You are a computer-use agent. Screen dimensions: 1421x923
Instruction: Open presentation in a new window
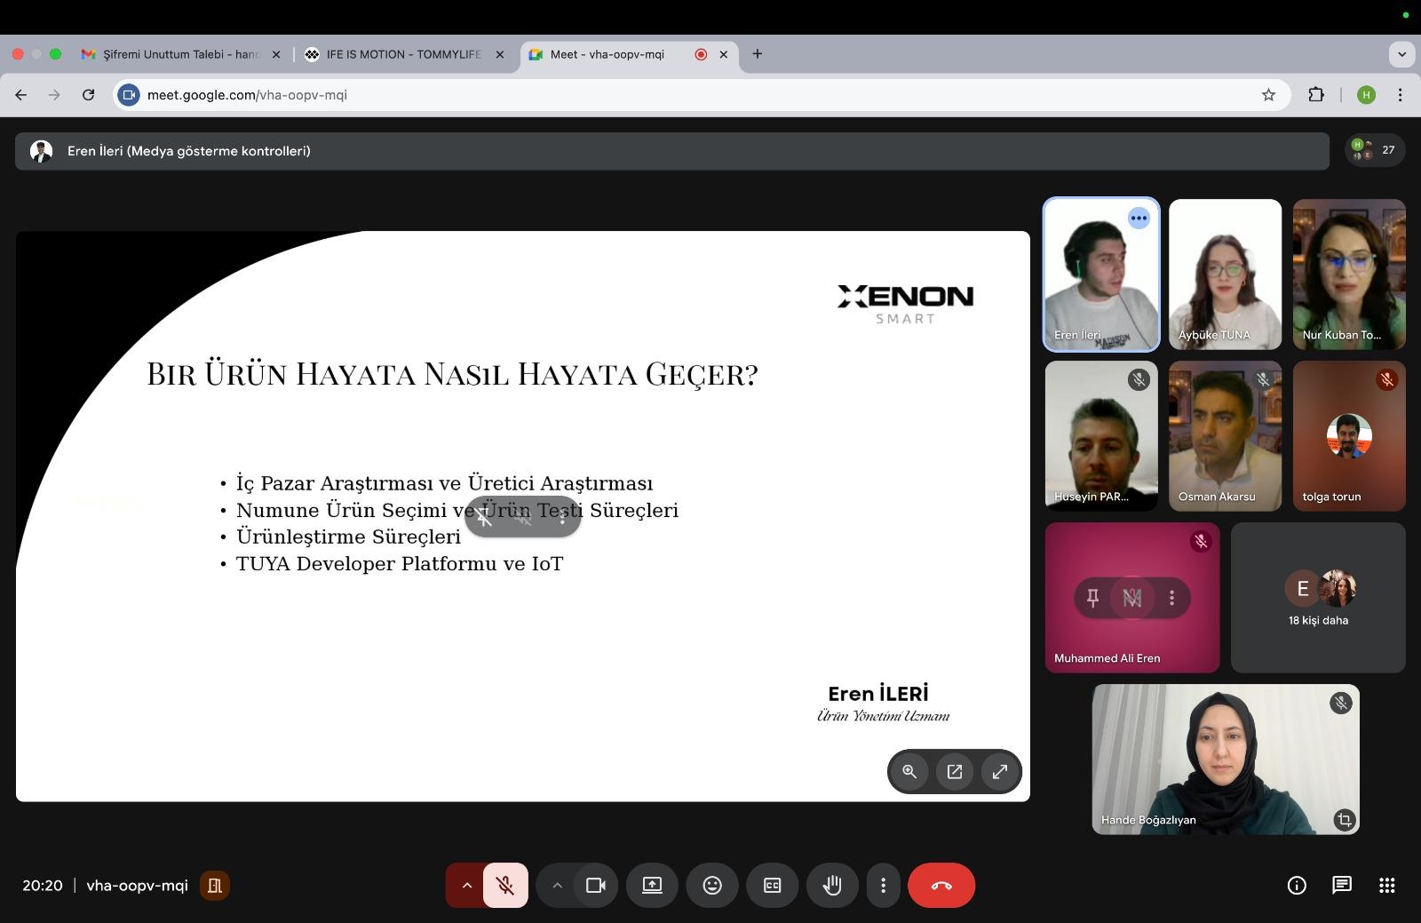[x=955, y=771]
